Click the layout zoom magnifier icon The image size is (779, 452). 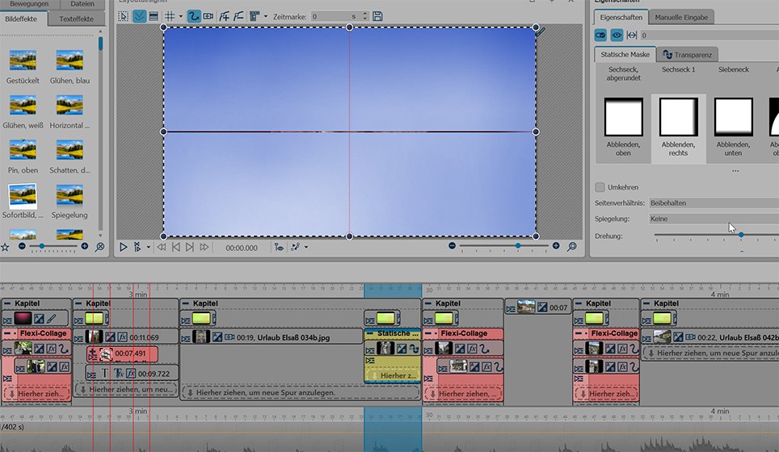tap(572, 247)
